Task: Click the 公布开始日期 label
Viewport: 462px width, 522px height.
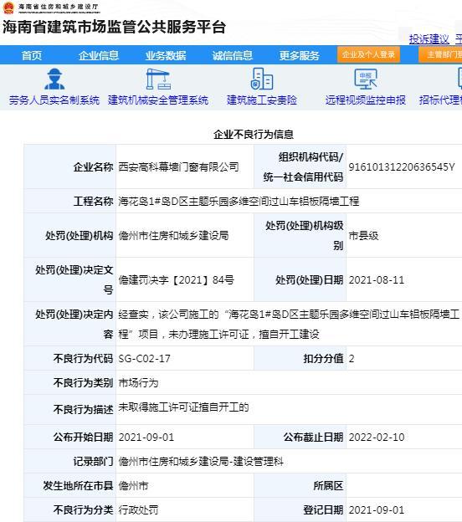Action: (x=83, y=438)
